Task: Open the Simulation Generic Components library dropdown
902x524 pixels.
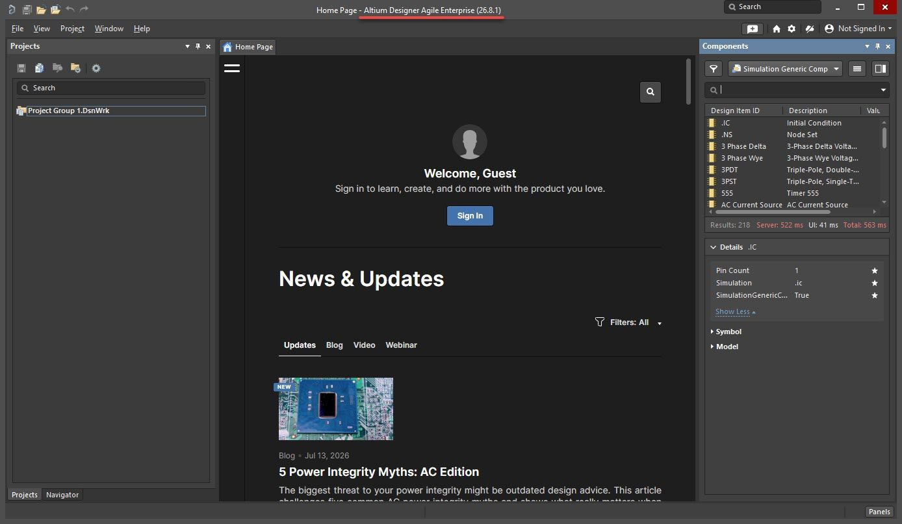Action: point(786,69)
